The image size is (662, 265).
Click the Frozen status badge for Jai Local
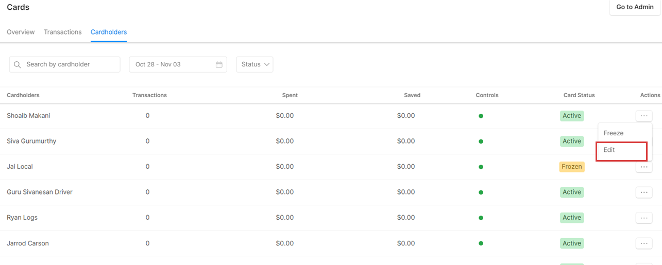(x=572, y=167)
